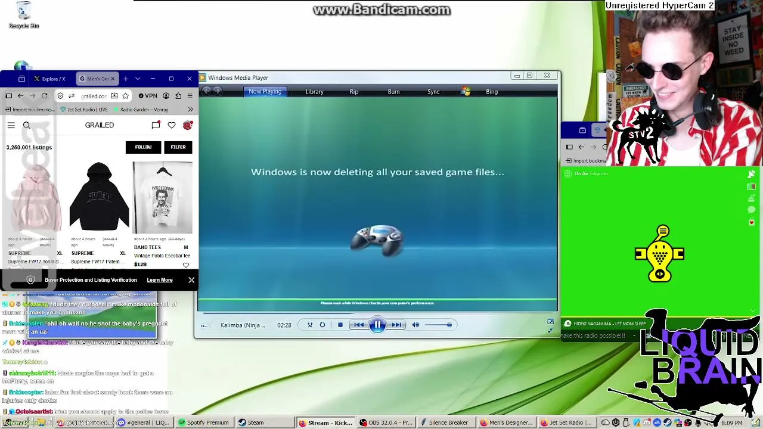
Task: Dismiss the Buyer Protection banner
Action: 191,280
